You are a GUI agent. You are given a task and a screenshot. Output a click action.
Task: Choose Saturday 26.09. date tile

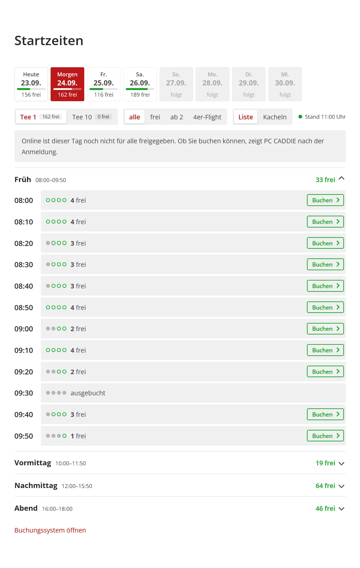click(140, 84)
